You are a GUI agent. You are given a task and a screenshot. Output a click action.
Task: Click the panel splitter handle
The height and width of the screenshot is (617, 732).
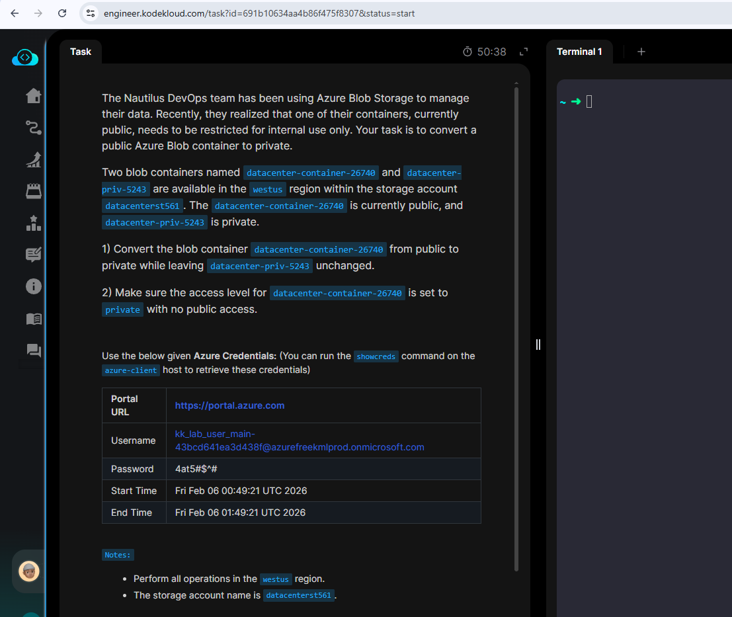pos(538,345)
